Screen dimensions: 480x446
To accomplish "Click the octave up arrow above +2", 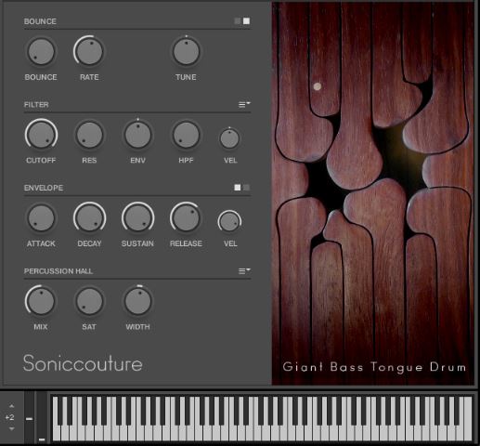I will pos(12,406).
